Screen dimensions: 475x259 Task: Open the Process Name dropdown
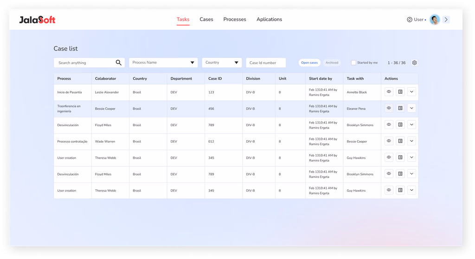163,63
